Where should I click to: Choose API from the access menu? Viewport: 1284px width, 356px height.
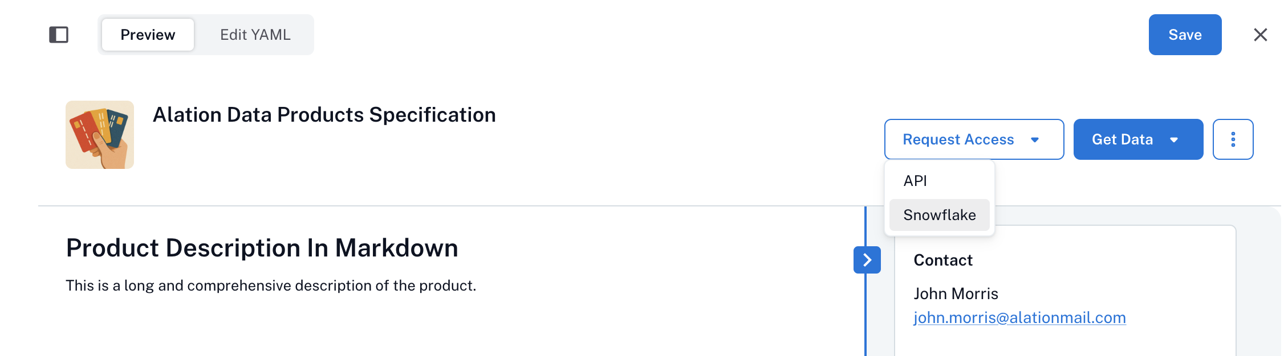pos(915,181)
